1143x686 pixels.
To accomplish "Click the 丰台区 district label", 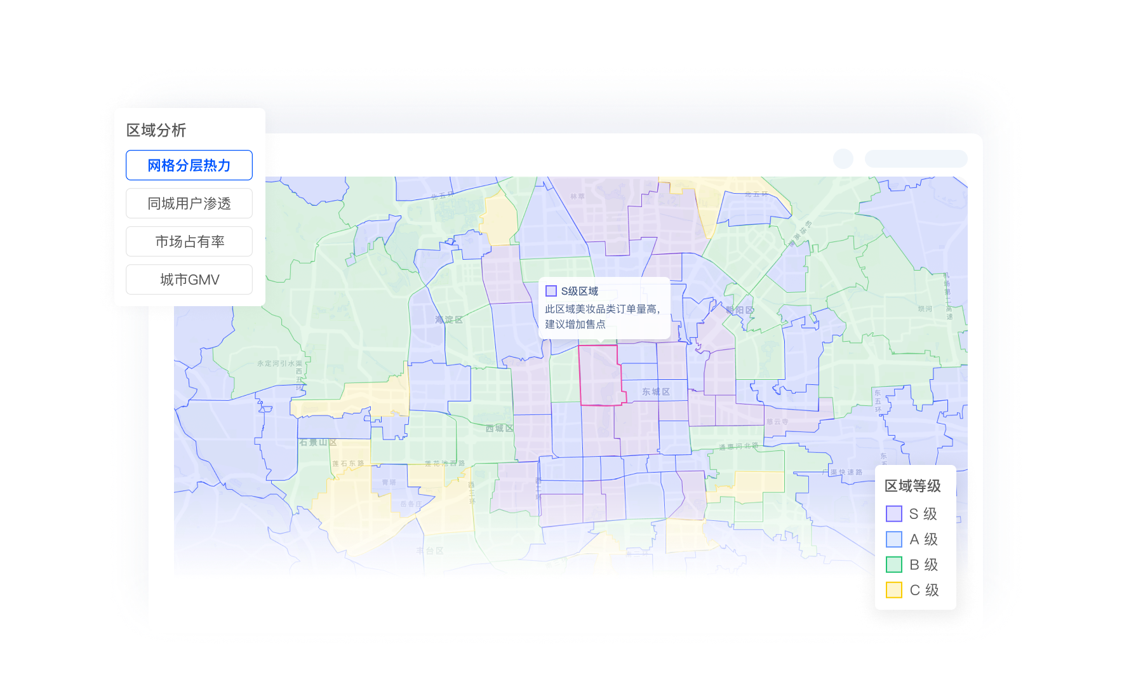I will [430, 551].
